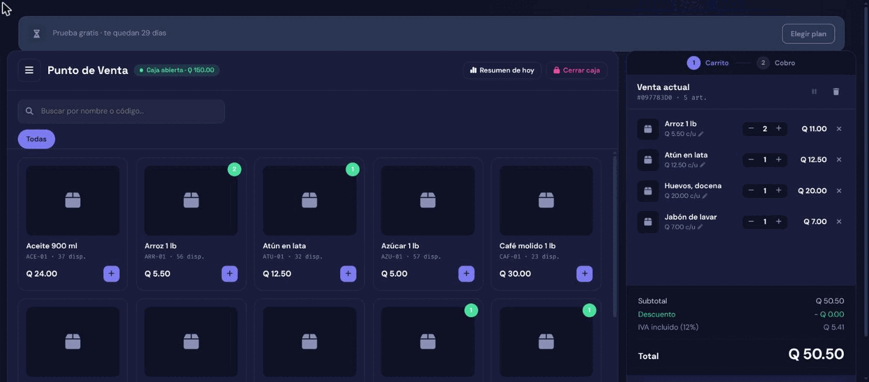Increase Atún en lata quantity in the cart

pos(778,160)
